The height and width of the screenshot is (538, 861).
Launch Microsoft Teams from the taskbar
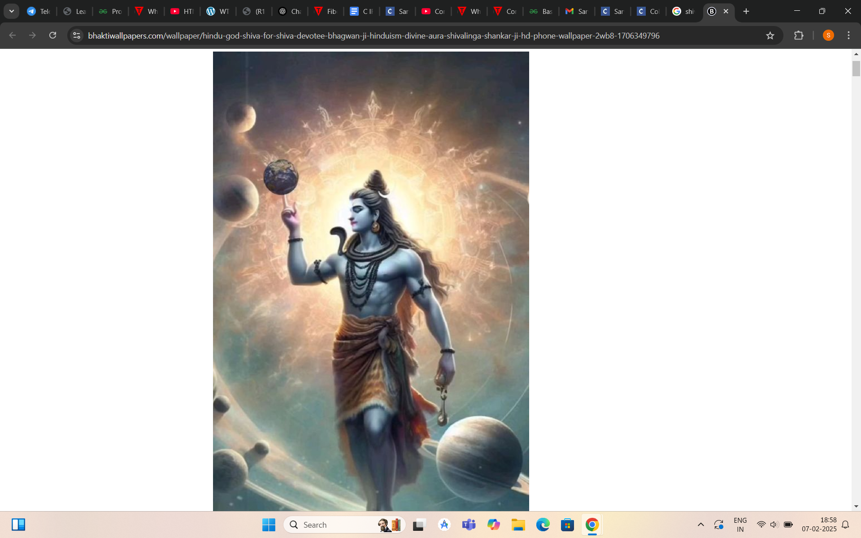(x=469, y=525)
